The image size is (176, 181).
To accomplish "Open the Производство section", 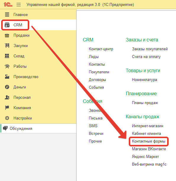I will click(x=26, y=77).
